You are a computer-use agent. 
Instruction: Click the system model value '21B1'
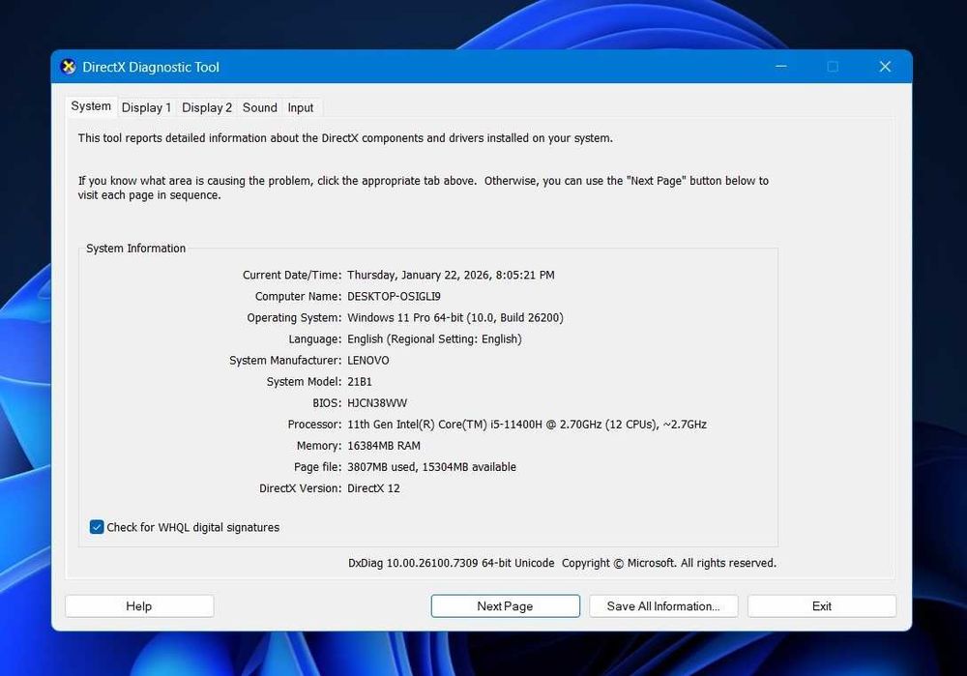click(360, 381)
